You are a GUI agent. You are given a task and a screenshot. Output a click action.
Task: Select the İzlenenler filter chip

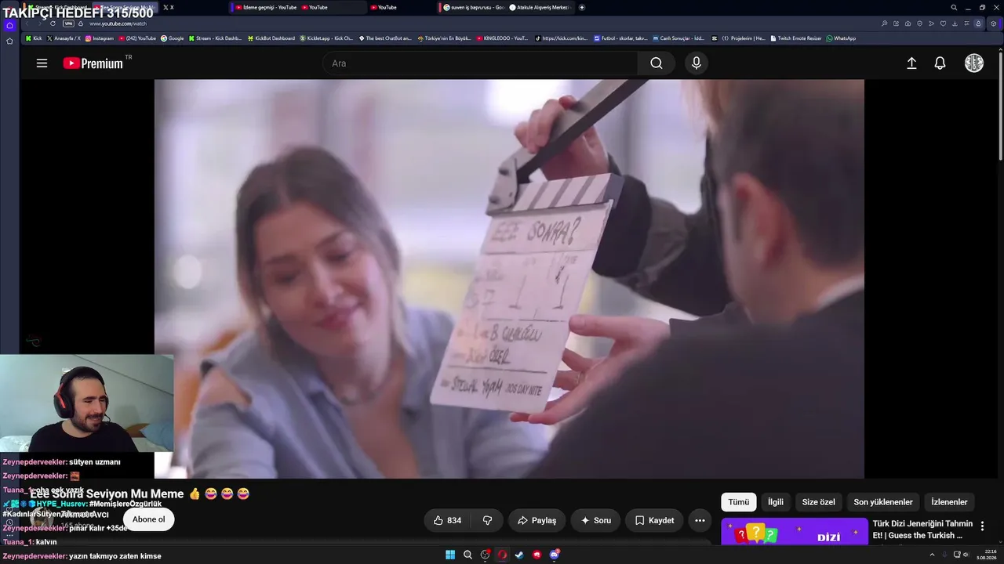point(949,502)
